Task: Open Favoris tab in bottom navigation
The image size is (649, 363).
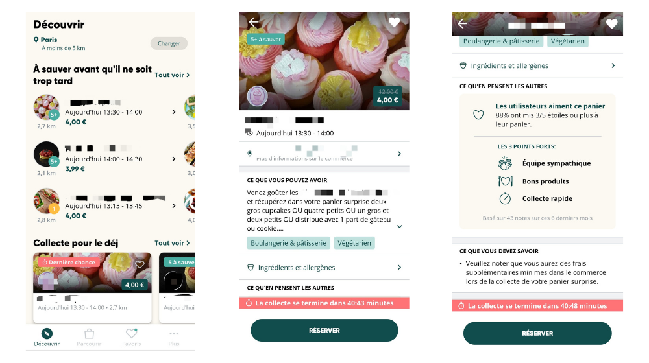Action: (132, 337)
